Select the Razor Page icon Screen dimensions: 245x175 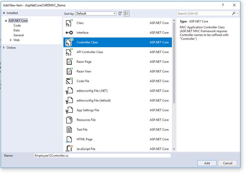(69, 62)
